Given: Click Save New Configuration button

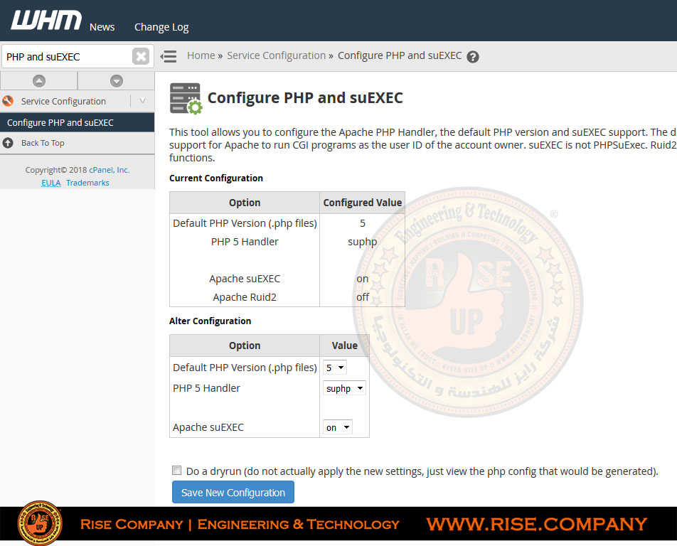Looking at the screenshot, I should (233, 492).
